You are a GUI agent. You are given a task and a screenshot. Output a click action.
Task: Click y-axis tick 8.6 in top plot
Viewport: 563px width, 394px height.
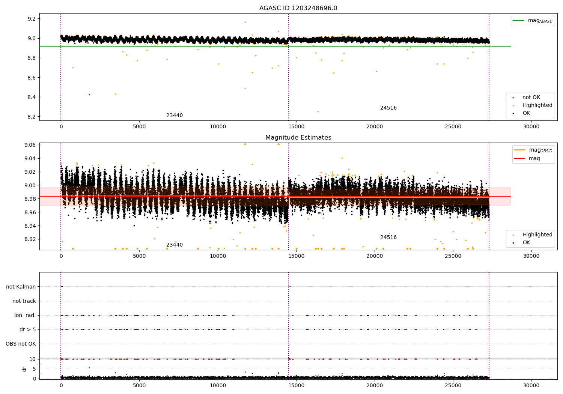point(32,78)
